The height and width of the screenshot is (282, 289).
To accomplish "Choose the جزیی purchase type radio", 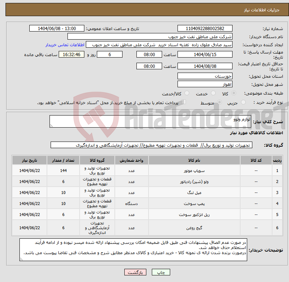I will pos(243,102).
